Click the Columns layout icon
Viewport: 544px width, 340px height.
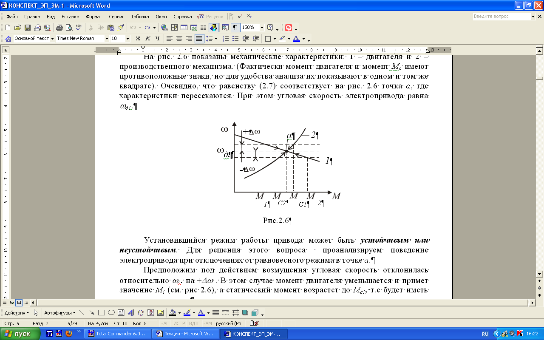click(204, 28)
